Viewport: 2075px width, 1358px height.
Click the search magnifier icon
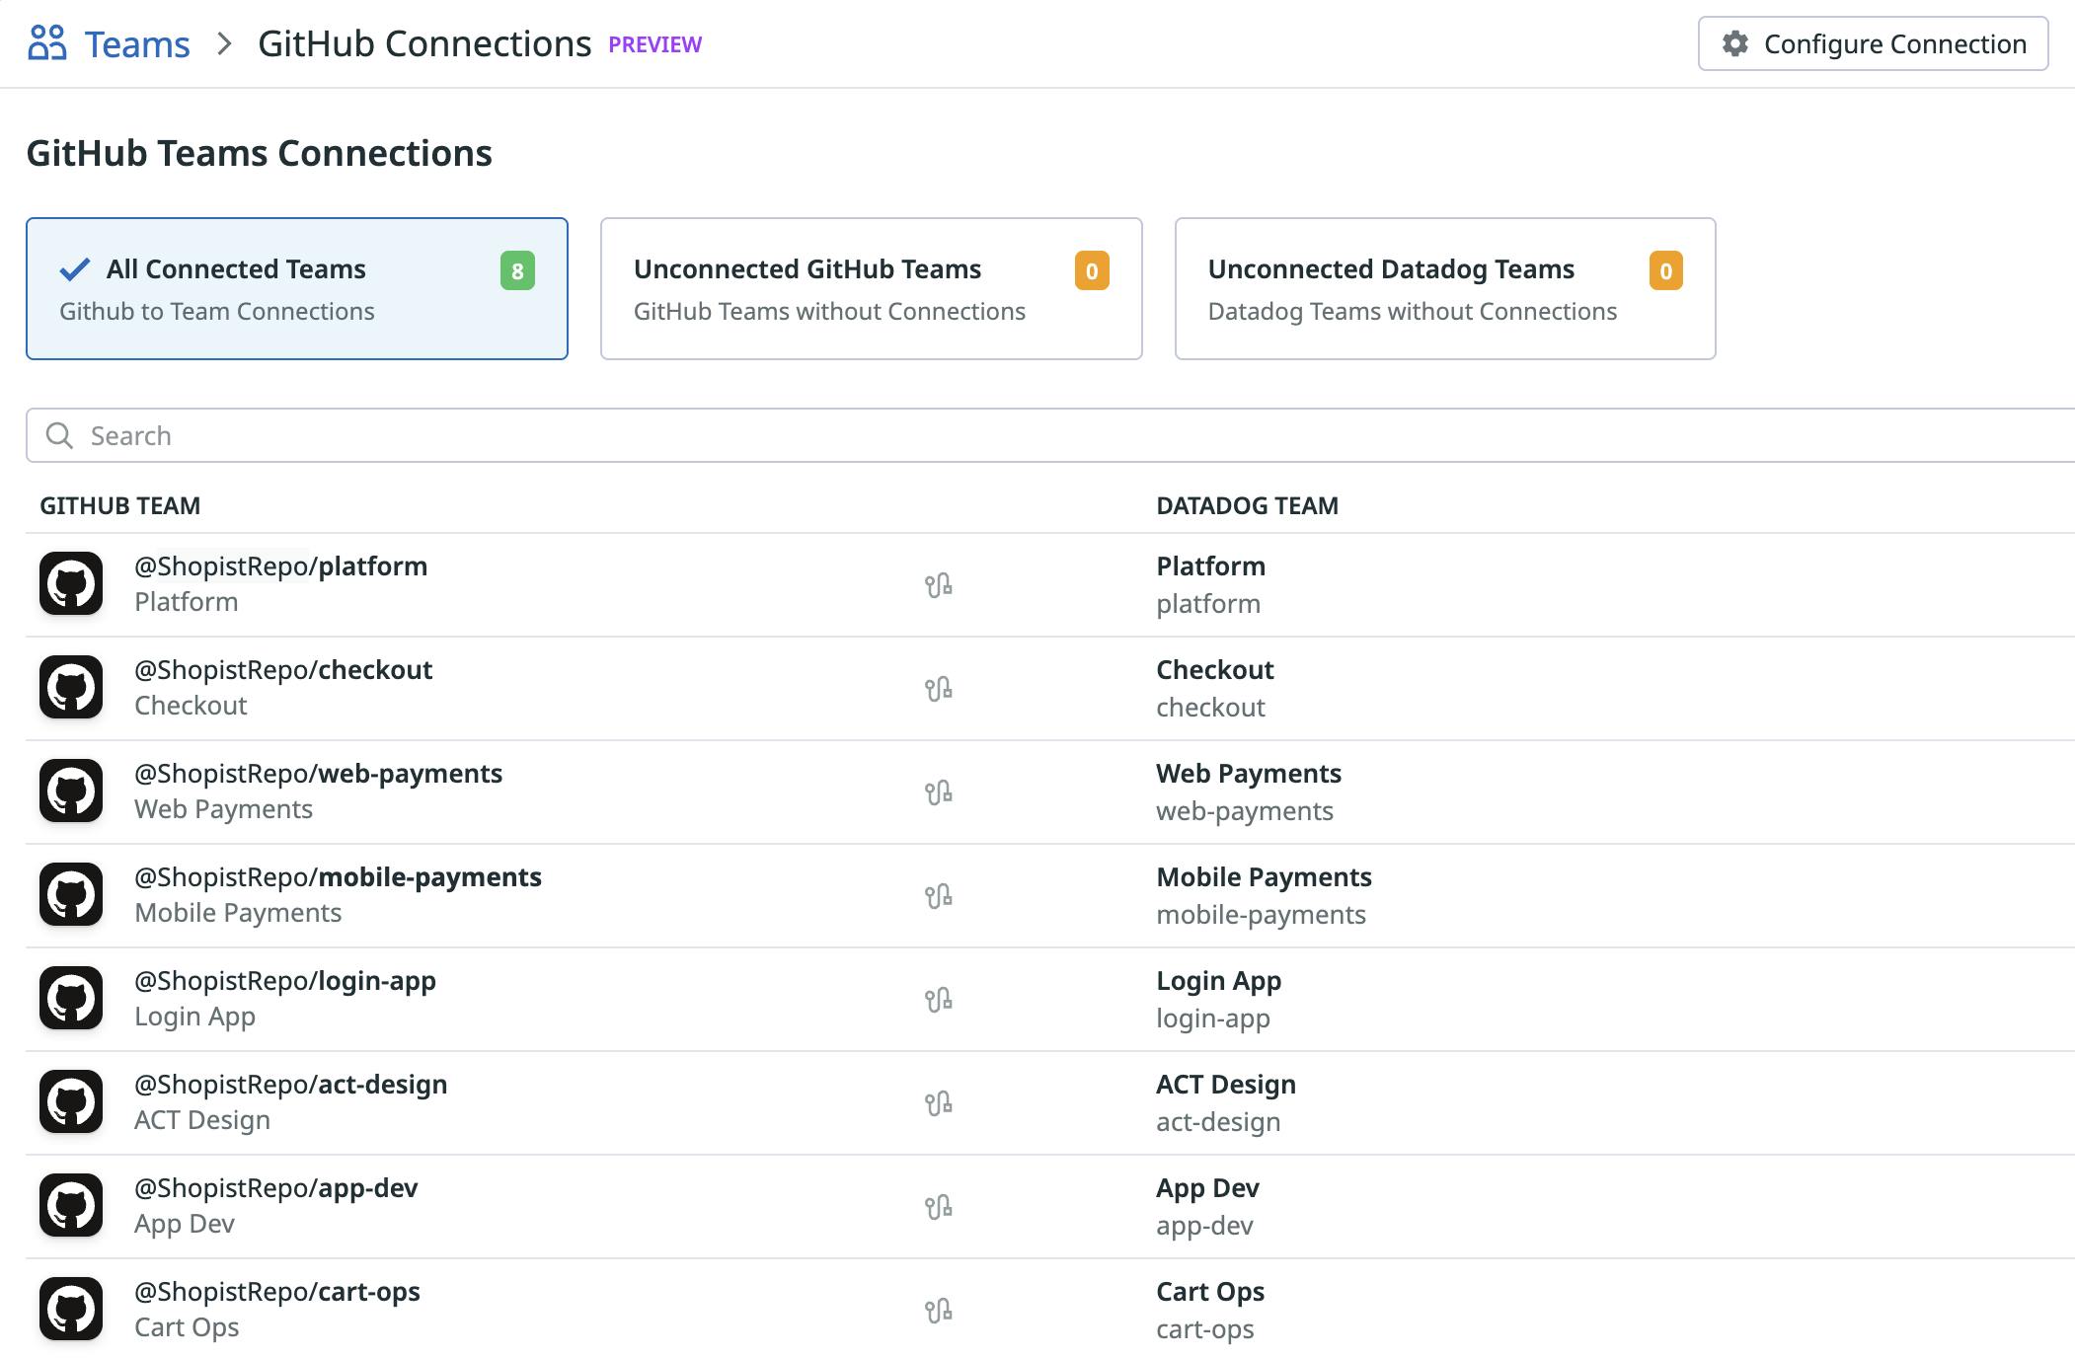pos(61,434)
